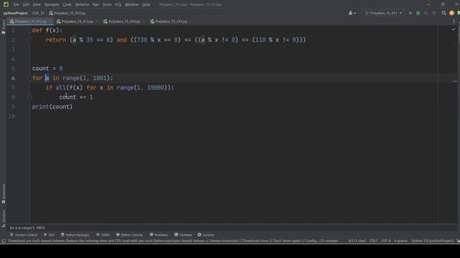Open the Refactor menu

(82, 5)
